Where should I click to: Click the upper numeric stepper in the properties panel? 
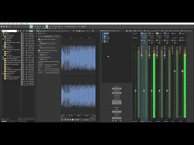(47, 55)
